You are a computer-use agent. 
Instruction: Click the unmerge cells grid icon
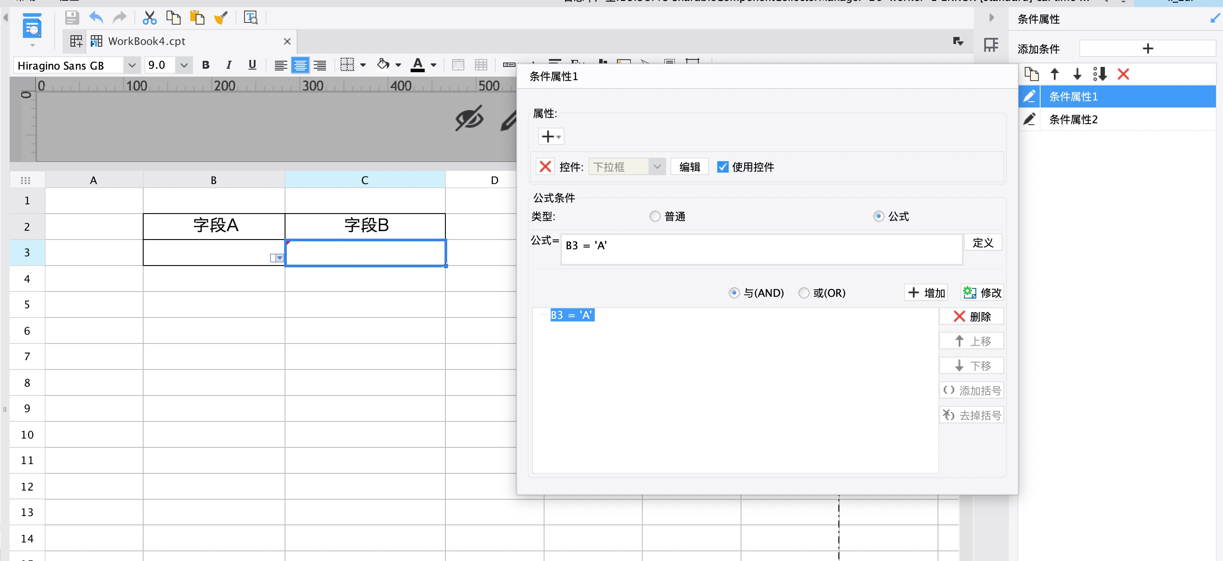(x=481, y=65)
